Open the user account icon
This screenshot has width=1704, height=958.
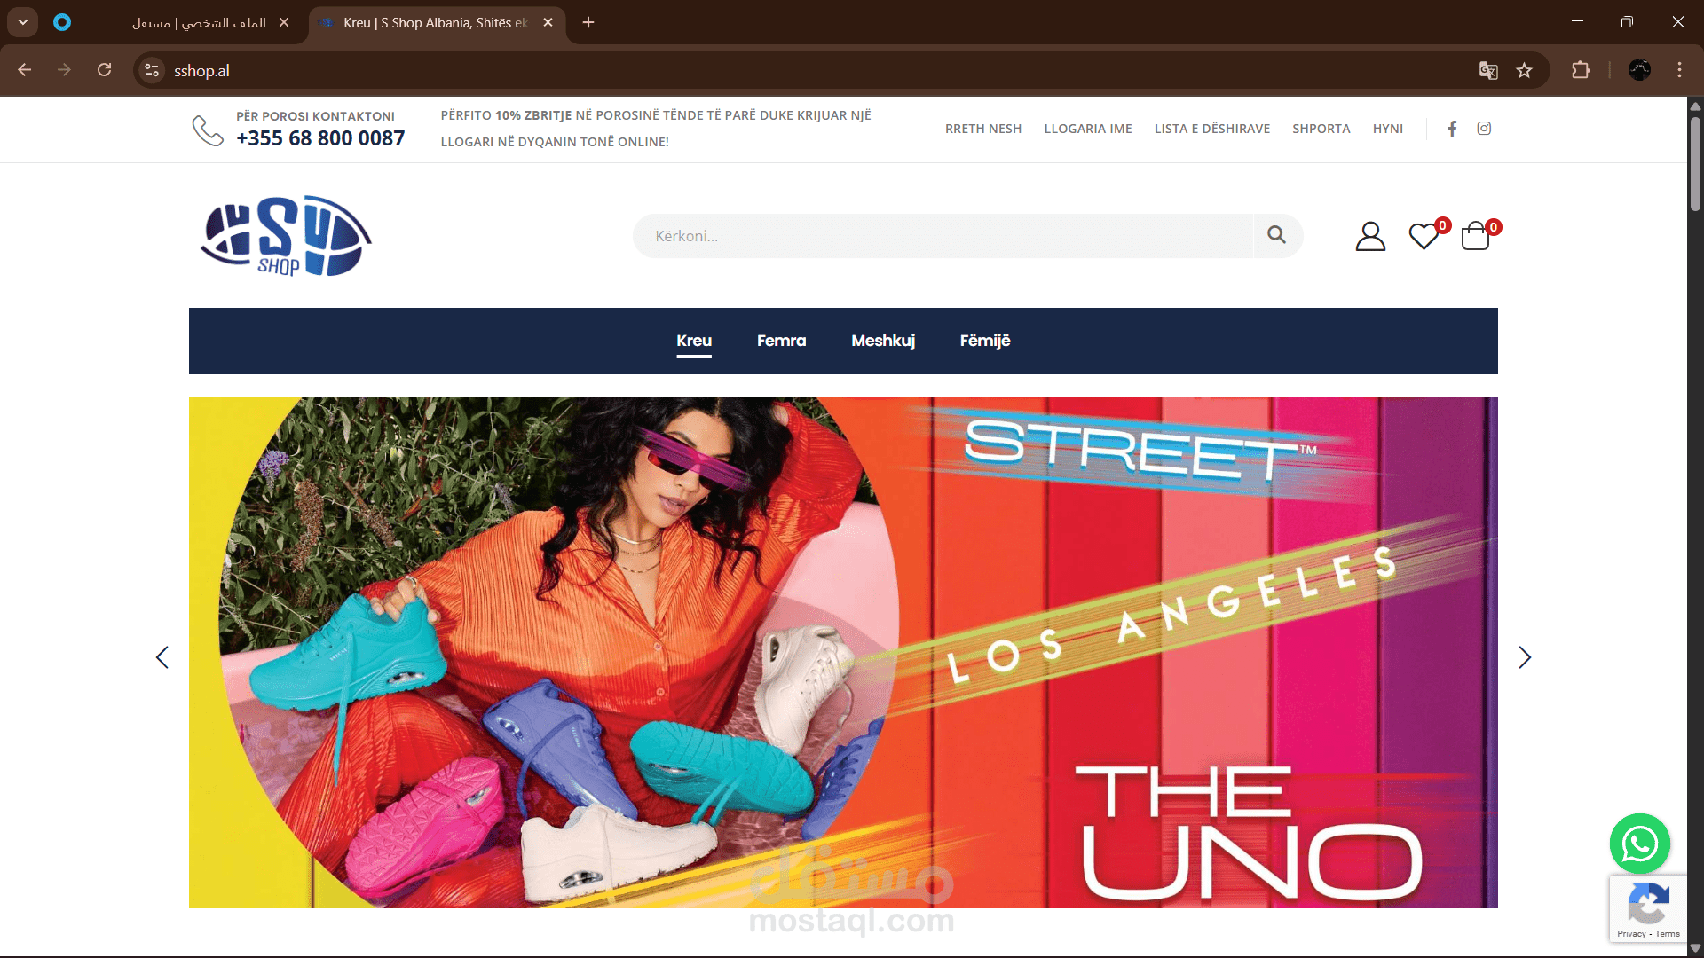1370,236
